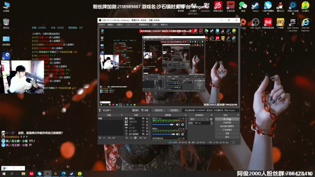Toggle visibility eye of the fourth source row

(143, 128)
